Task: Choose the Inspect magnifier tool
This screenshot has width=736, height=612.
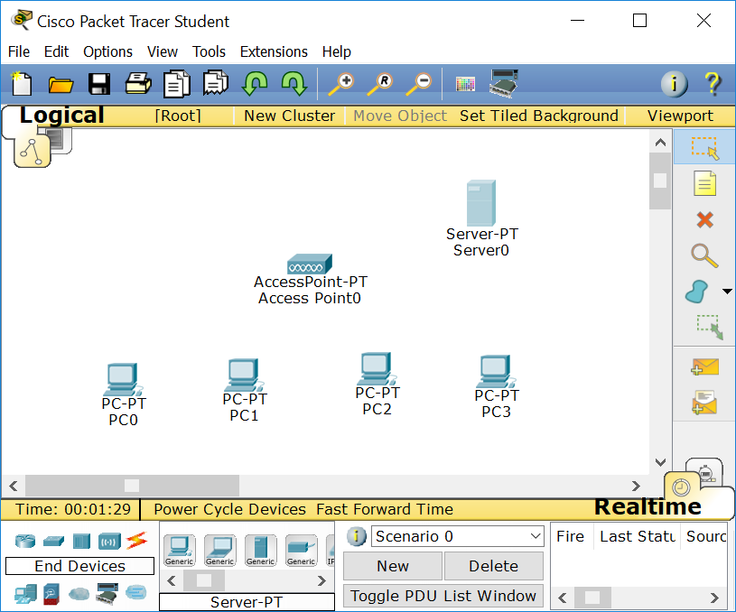Action: [x=704, y=255]
